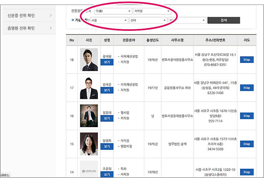Click the arrow icon beside 신분증 진위 확인
Image resolution: width=264 pixels, height=178 pixels.
(51, 15)
